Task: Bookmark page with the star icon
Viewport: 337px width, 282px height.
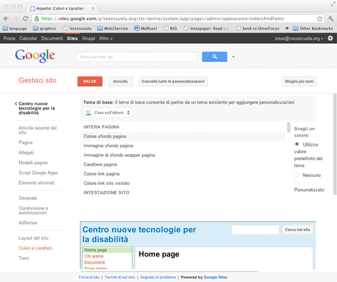Action: pos(319,18)
